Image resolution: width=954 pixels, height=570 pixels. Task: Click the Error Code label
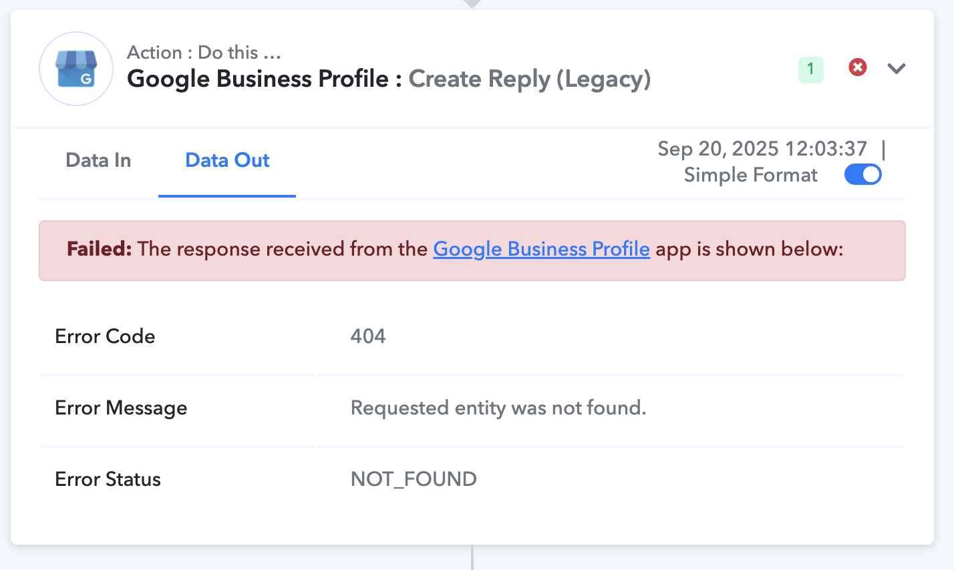(x=105, y=336)
